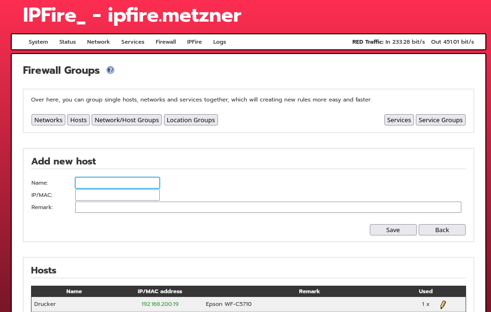Screen dimensions: 491x312
Task: Switch to the Networks group view
Action: [x=48, y=120]
